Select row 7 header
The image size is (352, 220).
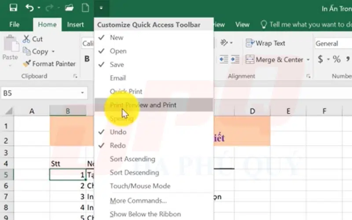pyautogui.click(x=6, y=197)
